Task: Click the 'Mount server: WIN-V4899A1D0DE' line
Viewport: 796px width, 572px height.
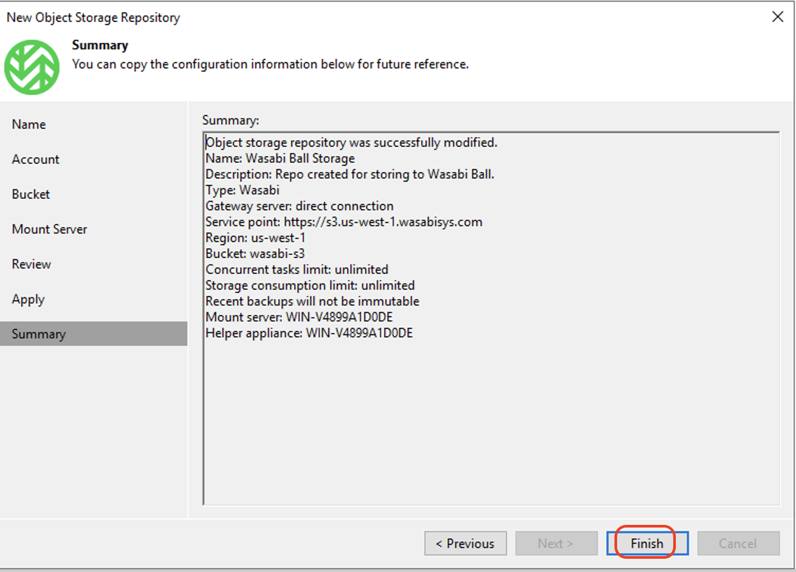Action: tap(299, 317)
